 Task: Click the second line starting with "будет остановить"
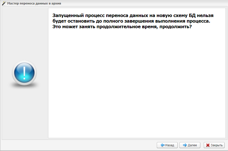click(131, 21)
